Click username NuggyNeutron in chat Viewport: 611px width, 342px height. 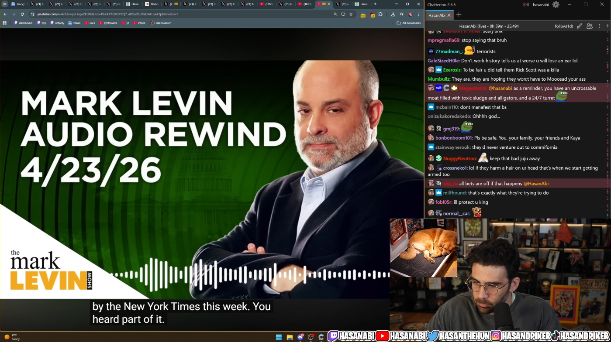[460, 158]
